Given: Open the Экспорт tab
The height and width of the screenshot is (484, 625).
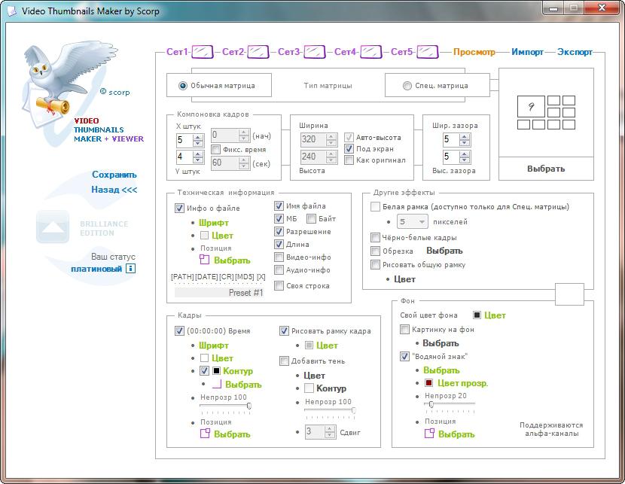Looking at the screenshot, I should [x=574, y=52].
